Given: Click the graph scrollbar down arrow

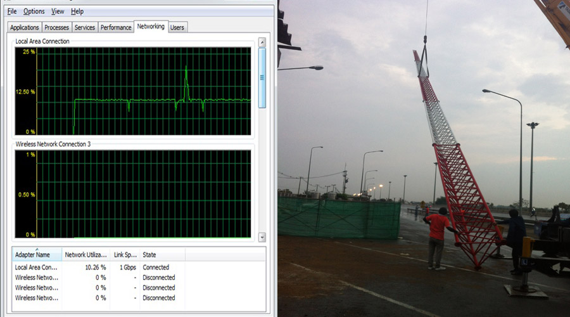Looking at the screenshot, I should click(262, 237).
